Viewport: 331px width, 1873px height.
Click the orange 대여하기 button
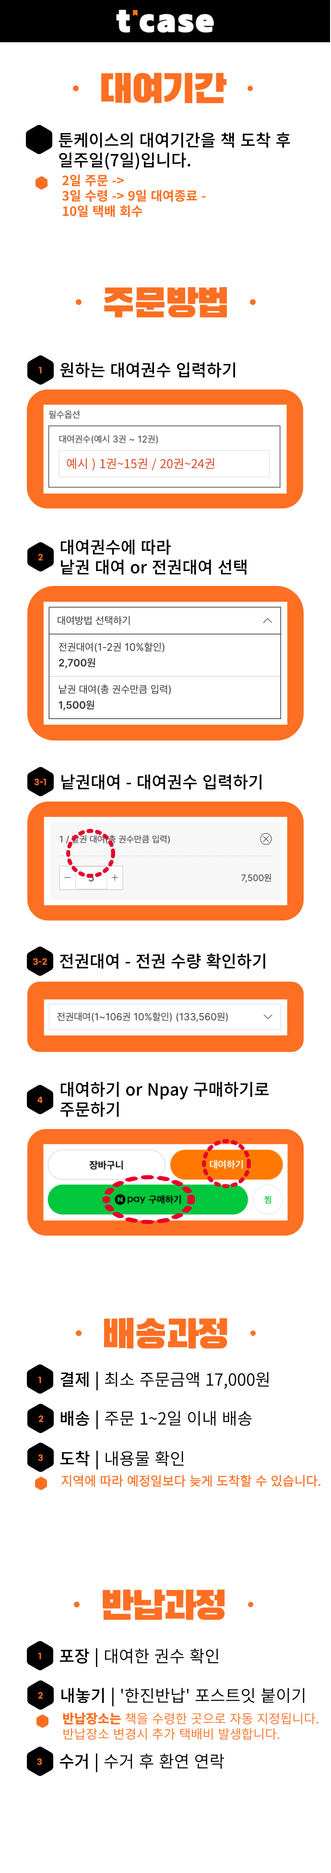(226, 1165)
